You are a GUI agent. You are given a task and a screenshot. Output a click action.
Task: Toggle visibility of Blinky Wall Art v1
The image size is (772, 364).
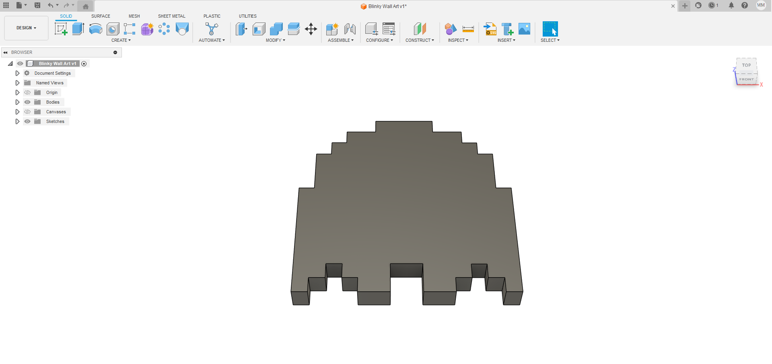click(20, 63)
